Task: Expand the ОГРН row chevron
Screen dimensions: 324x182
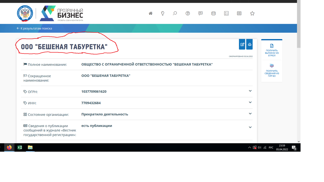Action: pyautogui.click(x=250, y=91)
